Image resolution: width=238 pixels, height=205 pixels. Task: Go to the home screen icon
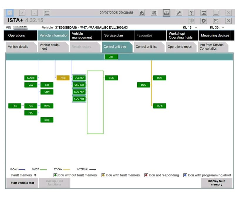click(142, 13)
